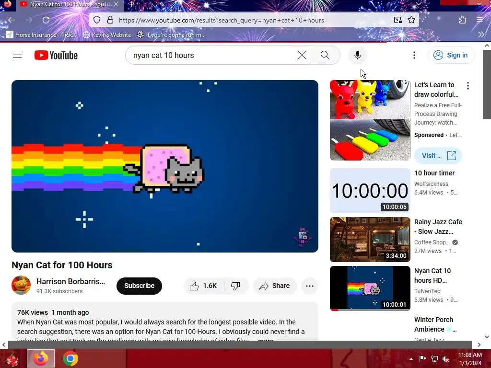Click the Nyan Cat video player

[x=165, y=166]
